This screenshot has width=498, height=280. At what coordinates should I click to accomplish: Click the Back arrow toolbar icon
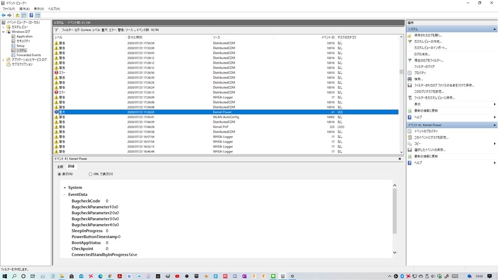coord(3,15)
